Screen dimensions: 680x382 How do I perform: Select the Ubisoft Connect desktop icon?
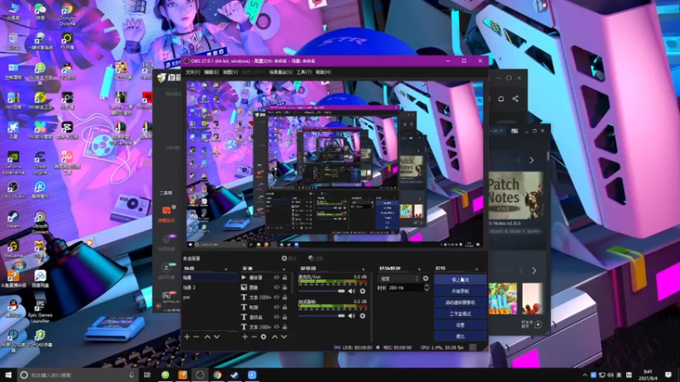tap(40, 222)
